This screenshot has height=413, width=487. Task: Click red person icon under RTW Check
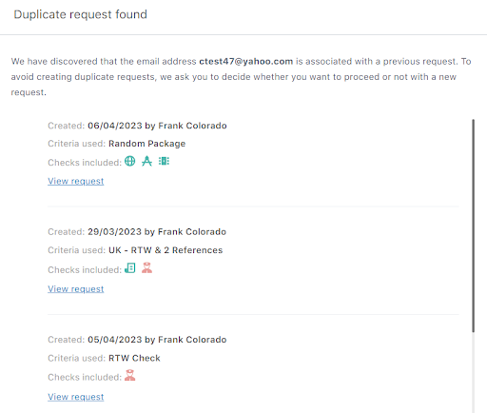click(129, 375)
